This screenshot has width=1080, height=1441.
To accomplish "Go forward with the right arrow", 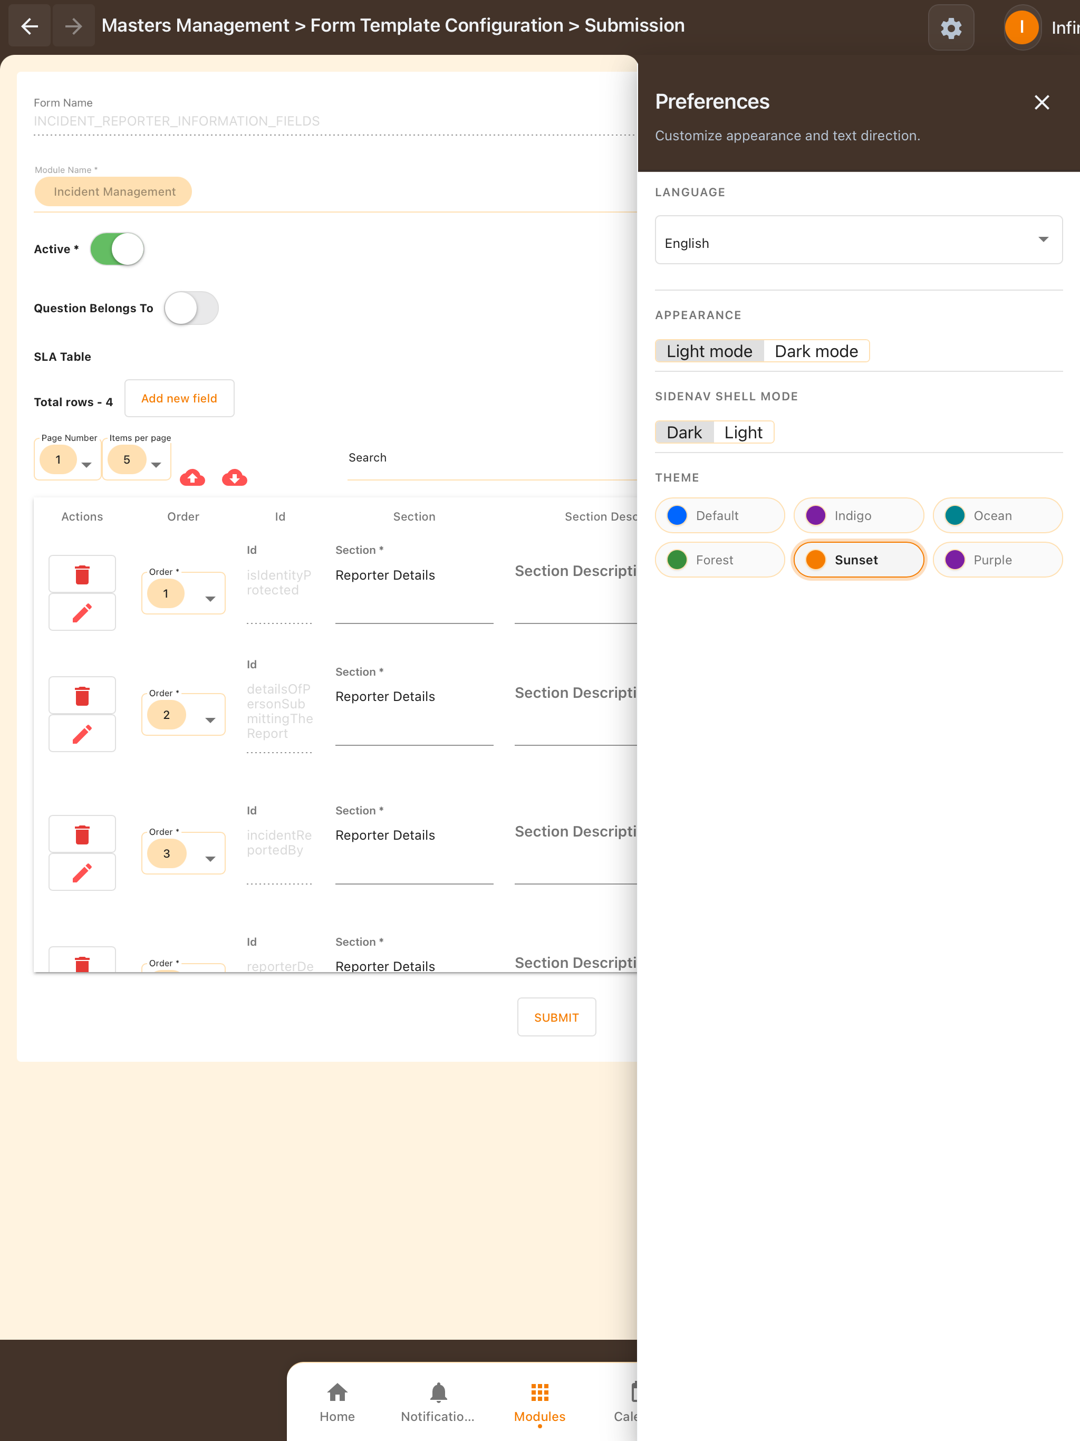I will (74, 26).
